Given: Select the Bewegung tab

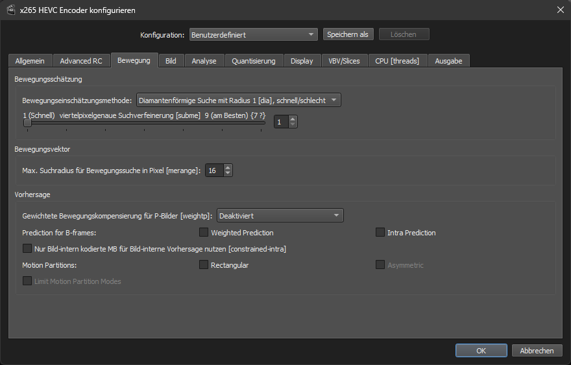Looking at the screenshot, I should [x=134, y=60].
